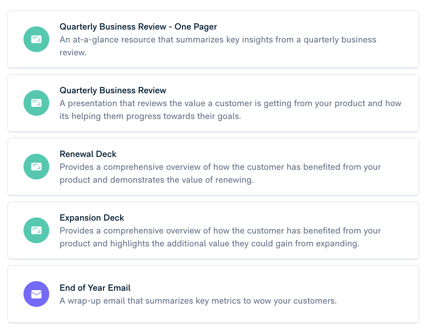This screenshot has width=428, height=330.
Task: Select the Renewal Deck green icon
Action: pyautogui.click(x=36, y=167)
